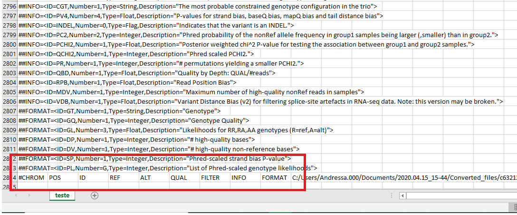Image resolution: width=517 pixels, height=215 pixels.
Task: Select the INFO column cell
Action: coord(244,177)
